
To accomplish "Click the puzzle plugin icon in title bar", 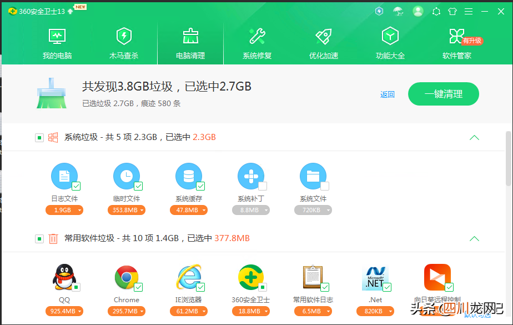I will (x=436, y=12).
